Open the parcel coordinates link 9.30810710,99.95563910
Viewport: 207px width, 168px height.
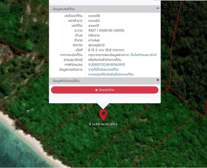coord(106,65)
